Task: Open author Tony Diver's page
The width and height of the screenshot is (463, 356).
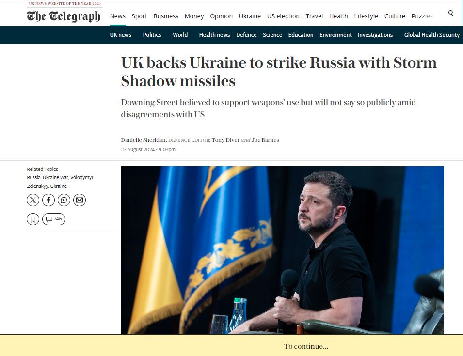Action: [x=225, y=140]
